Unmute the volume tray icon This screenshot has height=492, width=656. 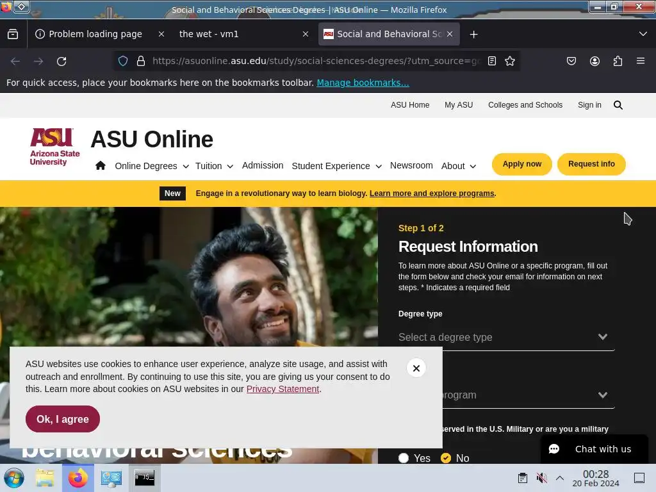click(542, 478)
